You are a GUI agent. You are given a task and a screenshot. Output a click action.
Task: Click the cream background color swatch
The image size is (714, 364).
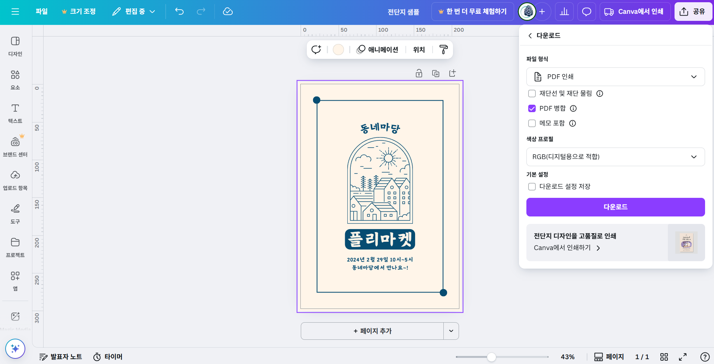pyautogui.click(x=338, y=50)
